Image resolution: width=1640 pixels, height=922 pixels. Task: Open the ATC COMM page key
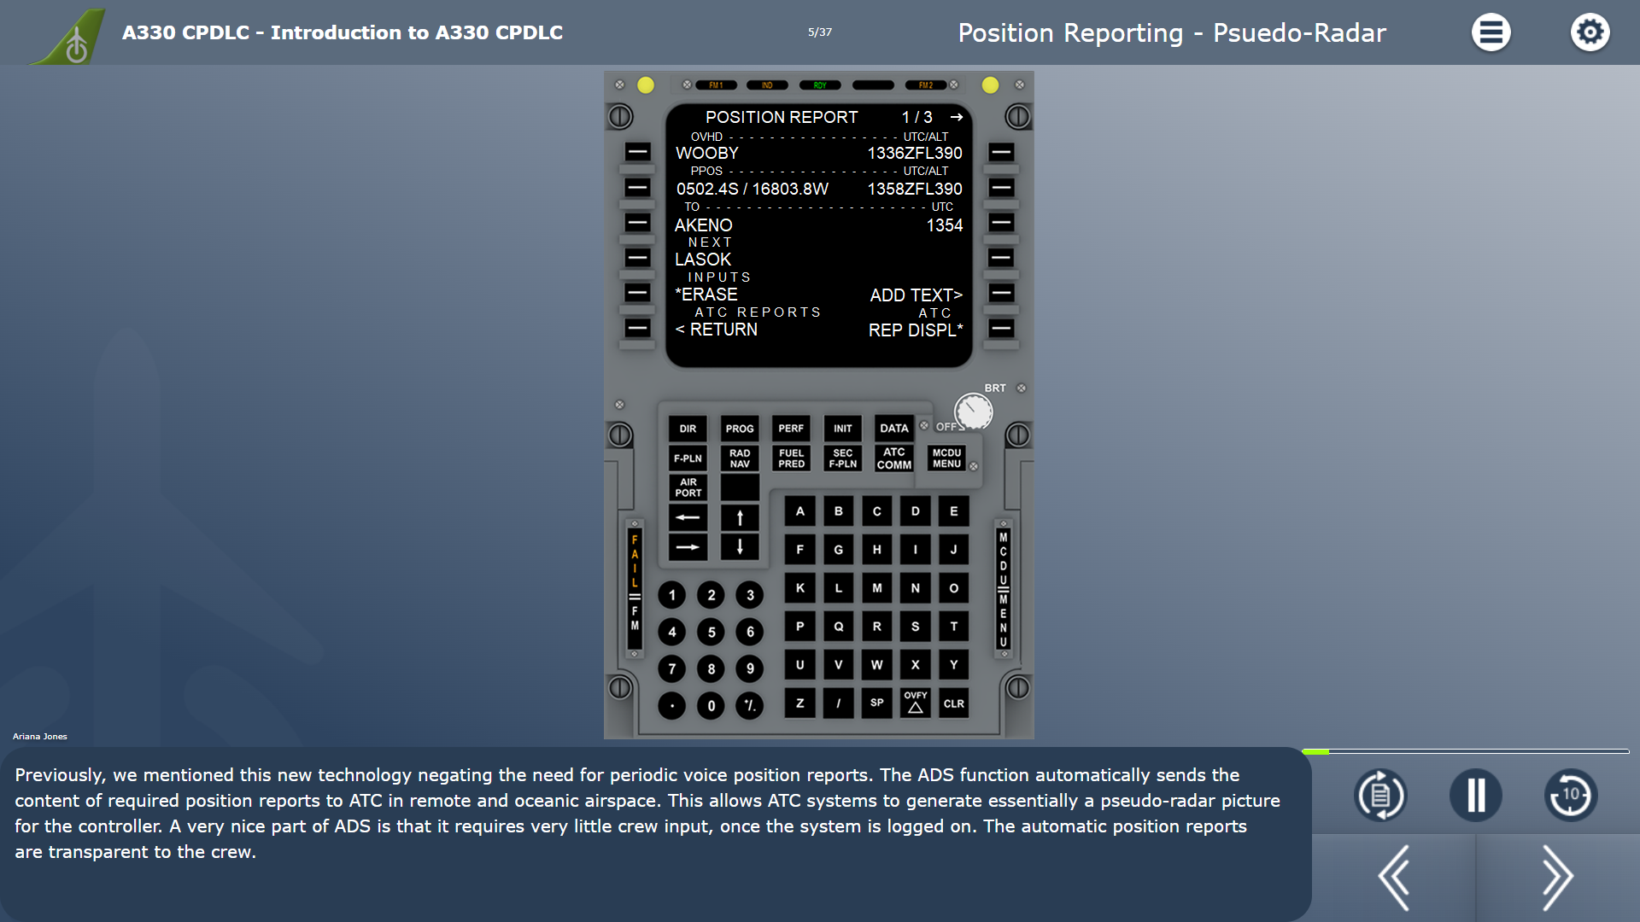pyautogui.click(x=894, y=458)
